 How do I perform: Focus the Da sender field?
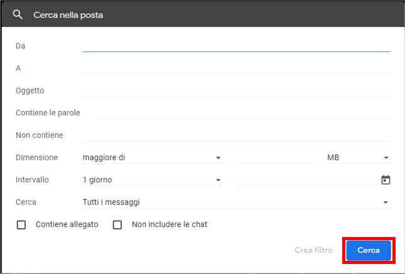click(236, 45)
